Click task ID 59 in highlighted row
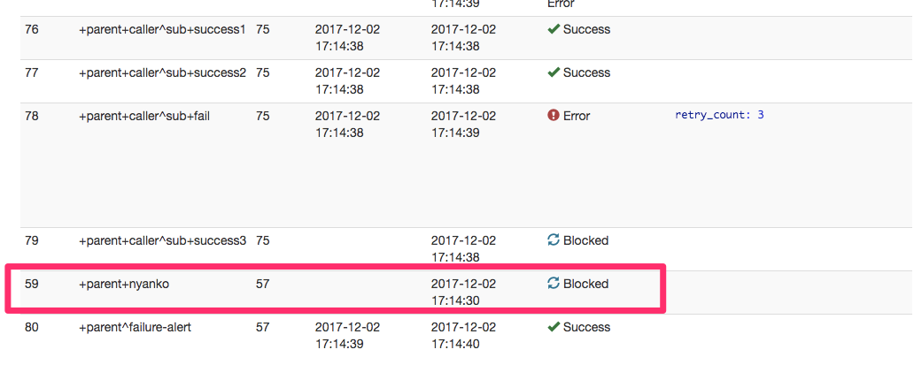 [32, 284]
